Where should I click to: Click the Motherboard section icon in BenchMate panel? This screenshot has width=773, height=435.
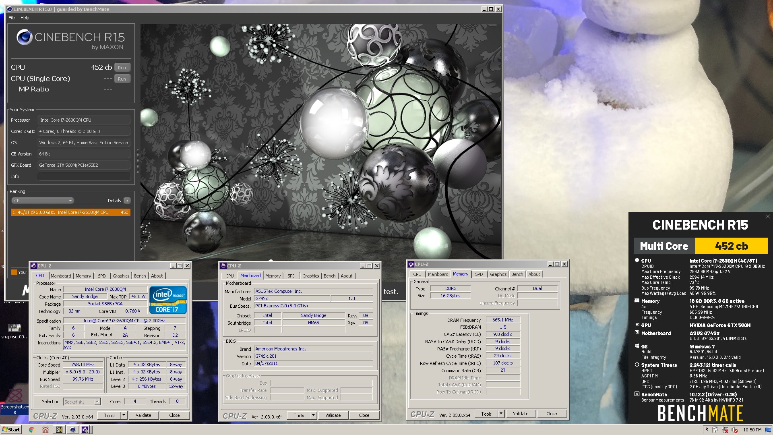point(637,333)
